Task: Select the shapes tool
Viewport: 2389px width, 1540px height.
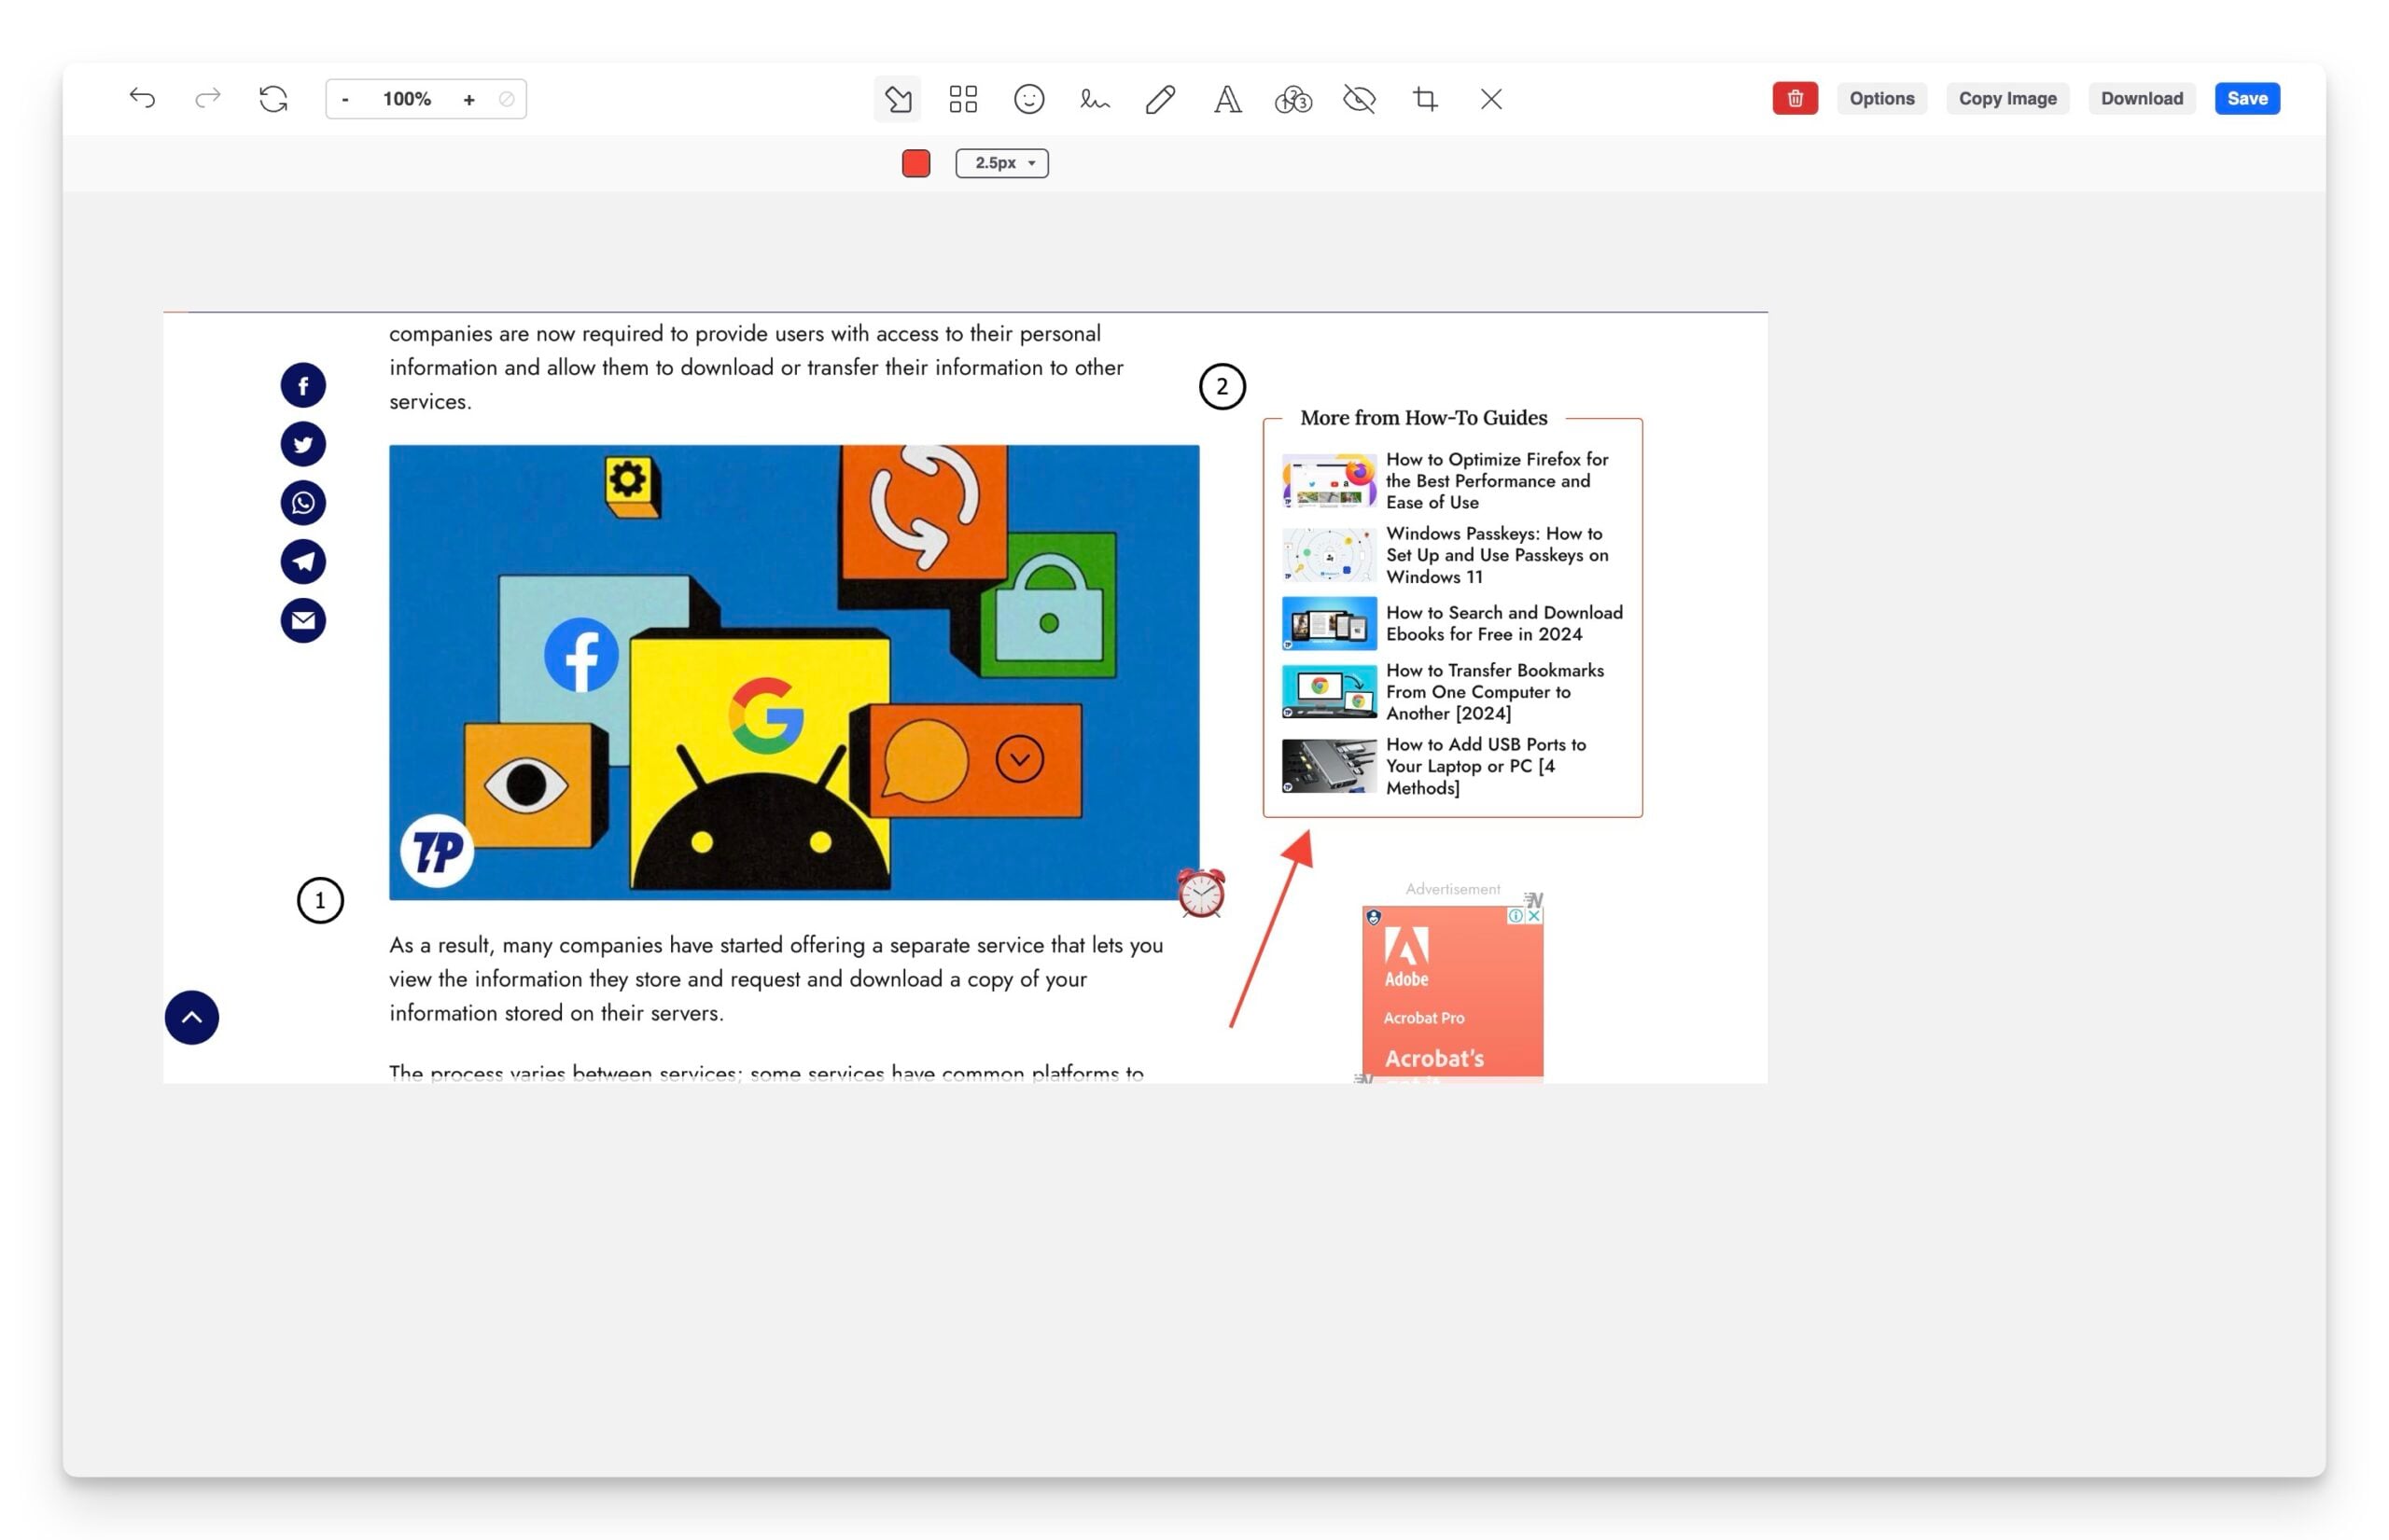Action: pos(962,99)
